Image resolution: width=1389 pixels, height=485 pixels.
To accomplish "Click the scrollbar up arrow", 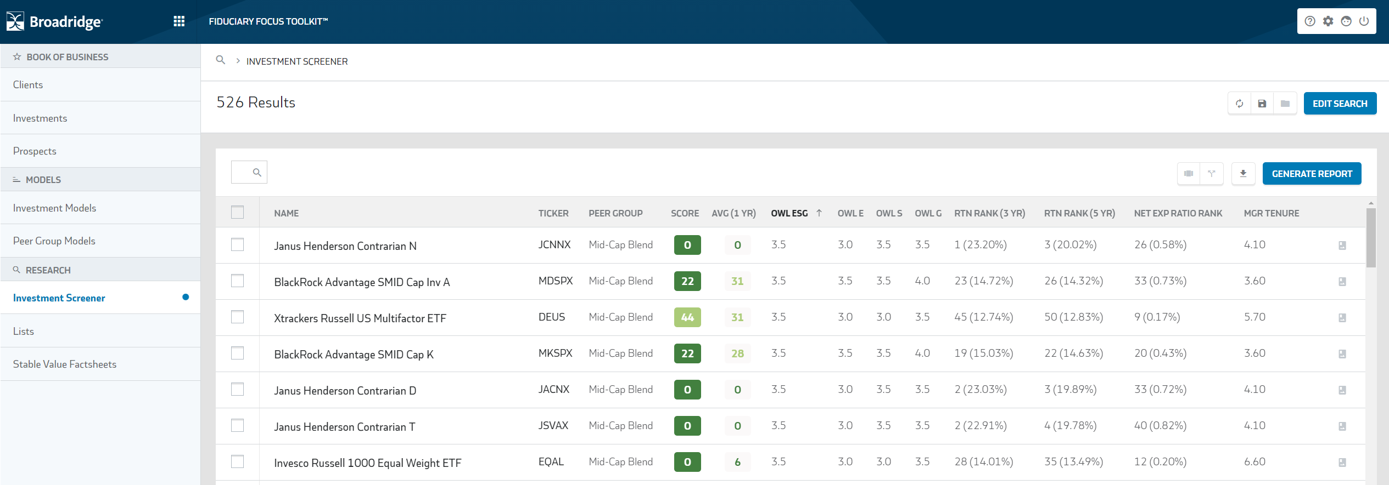I will [x=1371, y=203].
